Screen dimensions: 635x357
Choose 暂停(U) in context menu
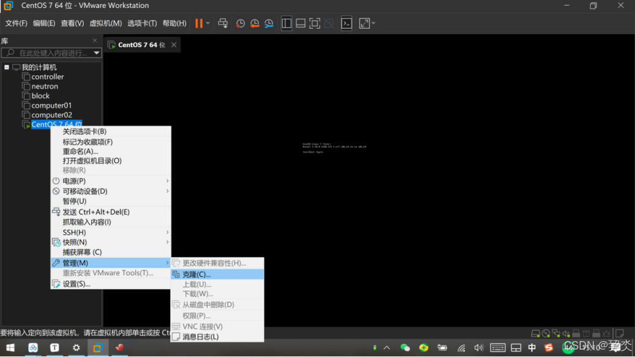111,201
